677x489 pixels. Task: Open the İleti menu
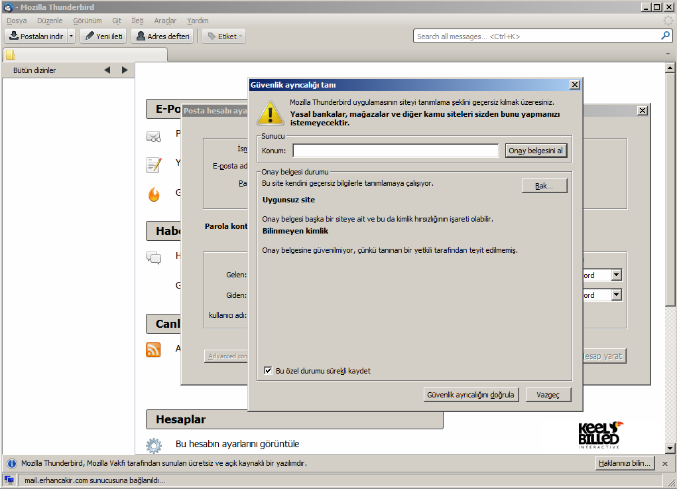(137, 21)
